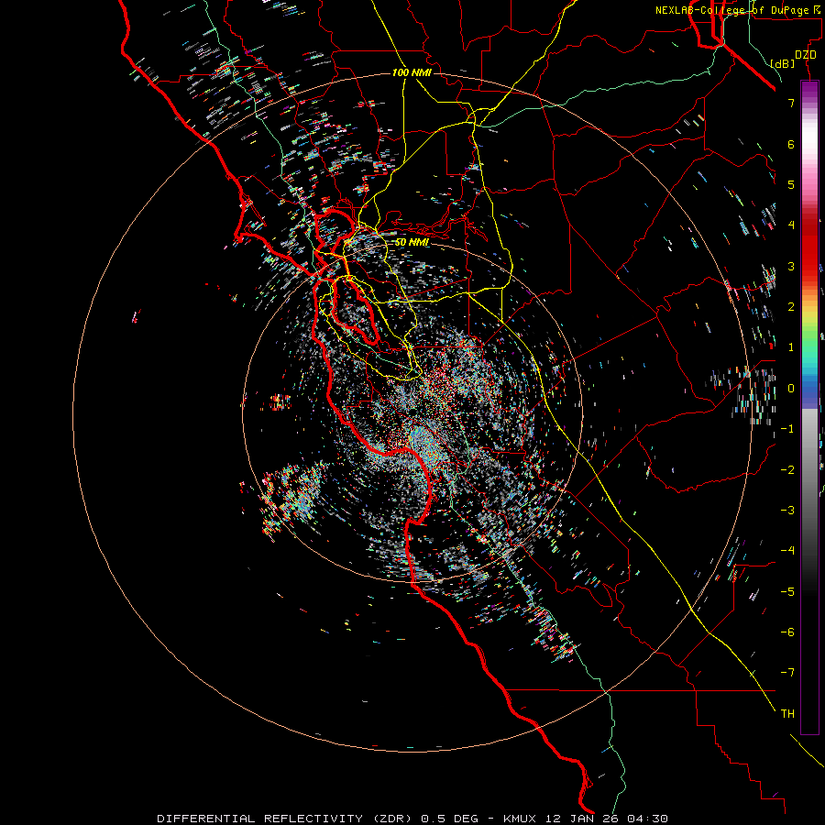
Task: Click the "-4" value on the color scale
Action: (787, 551)
